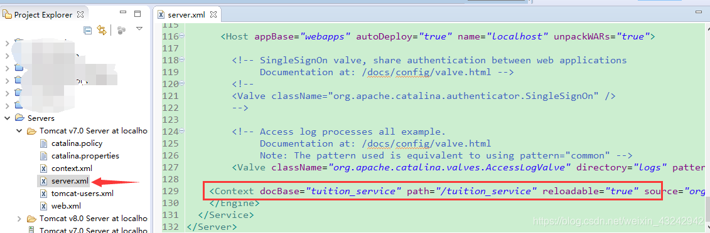The width and height of the screenshot is (710, 233).
Task: Switch to the server.xml editor tab
Action: pyautogui.click(x=186, y=15)
